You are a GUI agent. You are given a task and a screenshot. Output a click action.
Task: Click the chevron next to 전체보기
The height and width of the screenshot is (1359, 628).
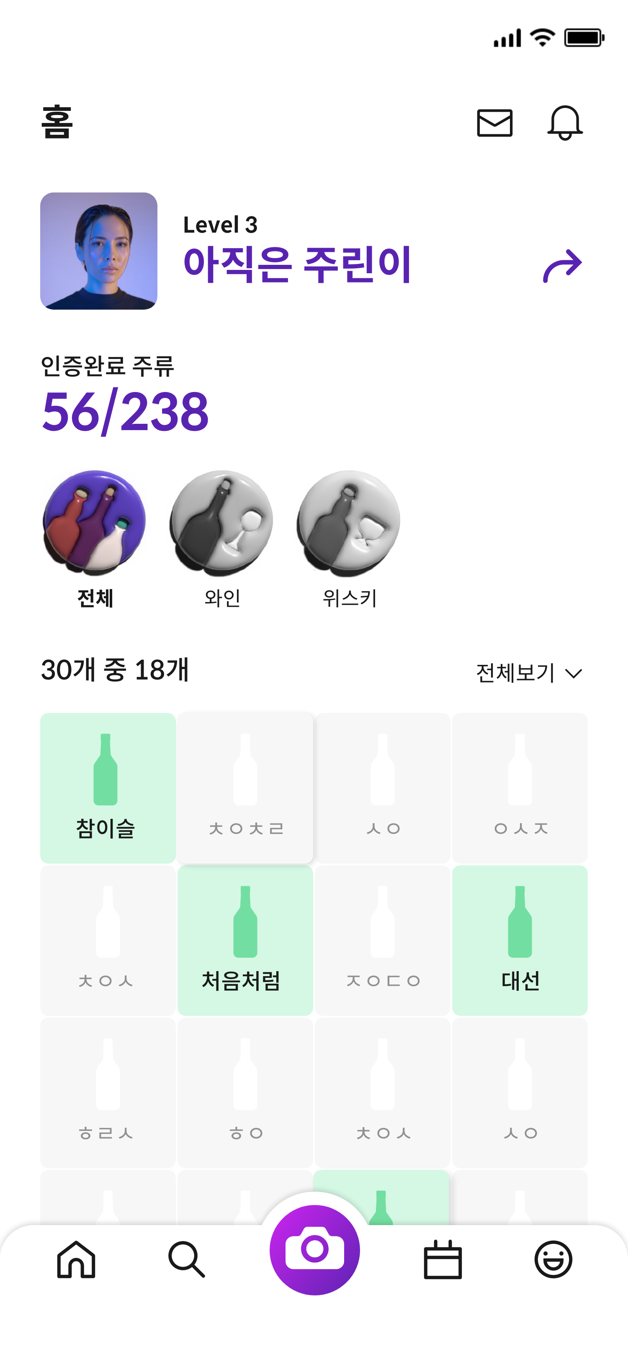[x=573, y=674]
